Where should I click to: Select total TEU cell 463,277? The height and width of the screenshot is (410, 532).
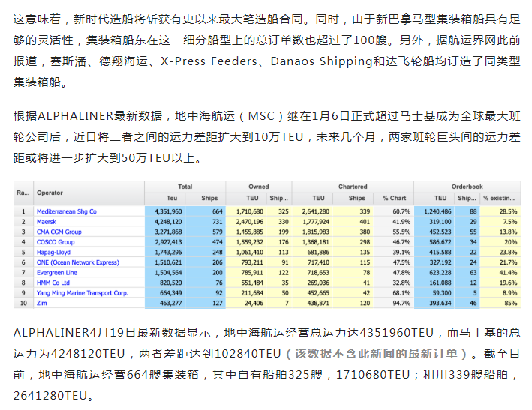point(165,303)
